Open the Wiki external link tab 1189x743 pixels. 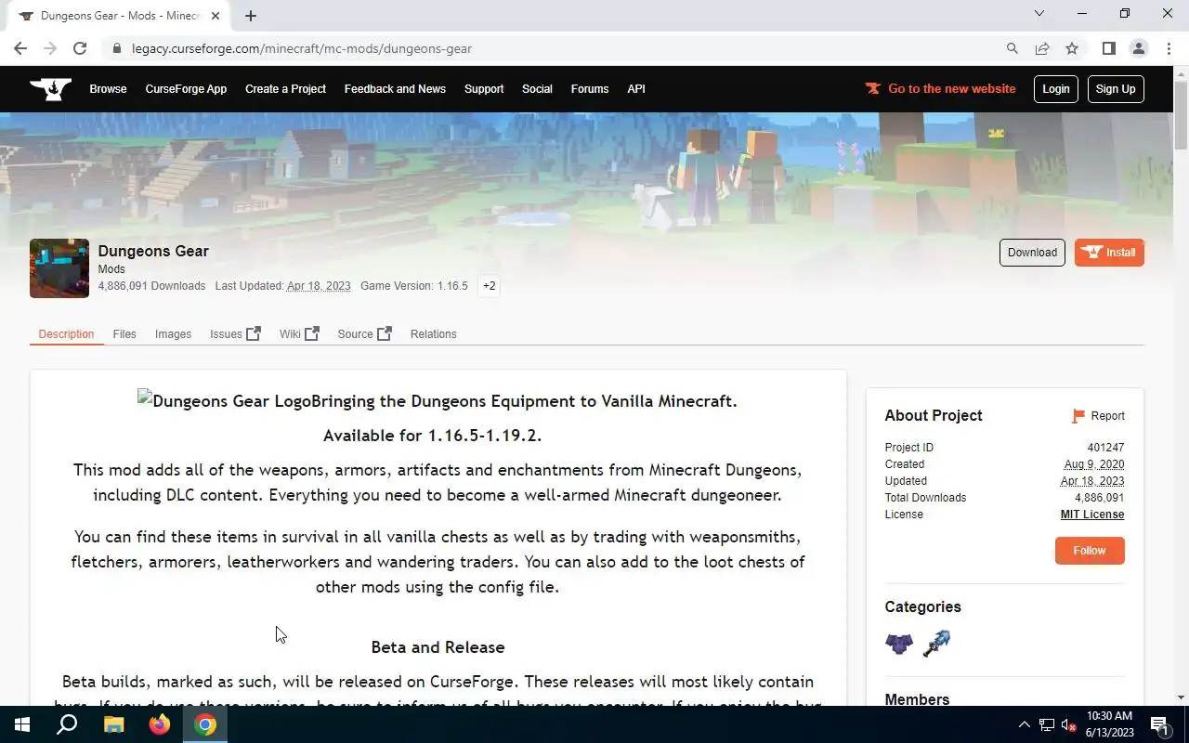tap(299, 334)
